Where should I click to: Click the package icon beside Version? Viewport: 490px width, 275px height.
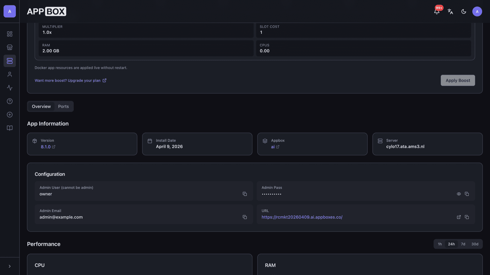pos(35,141)
